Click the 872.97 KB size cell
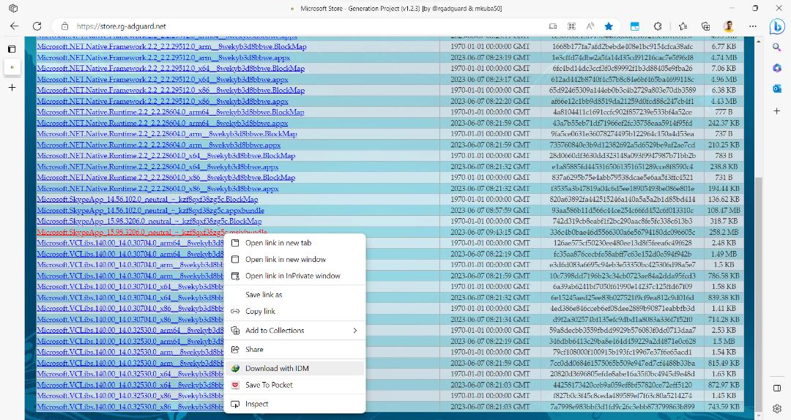 tap(724, 385)
